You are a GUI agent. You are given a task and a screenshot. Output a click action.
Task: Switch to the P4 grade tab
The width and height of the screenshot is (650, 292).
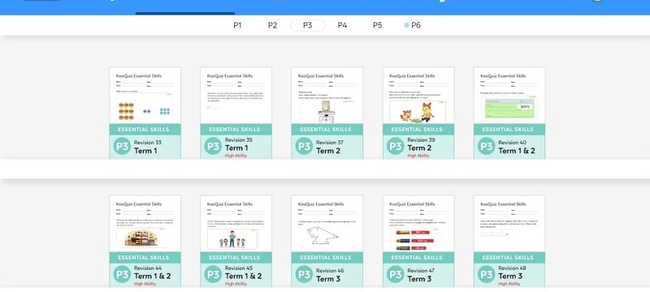(x=342, y=25)
